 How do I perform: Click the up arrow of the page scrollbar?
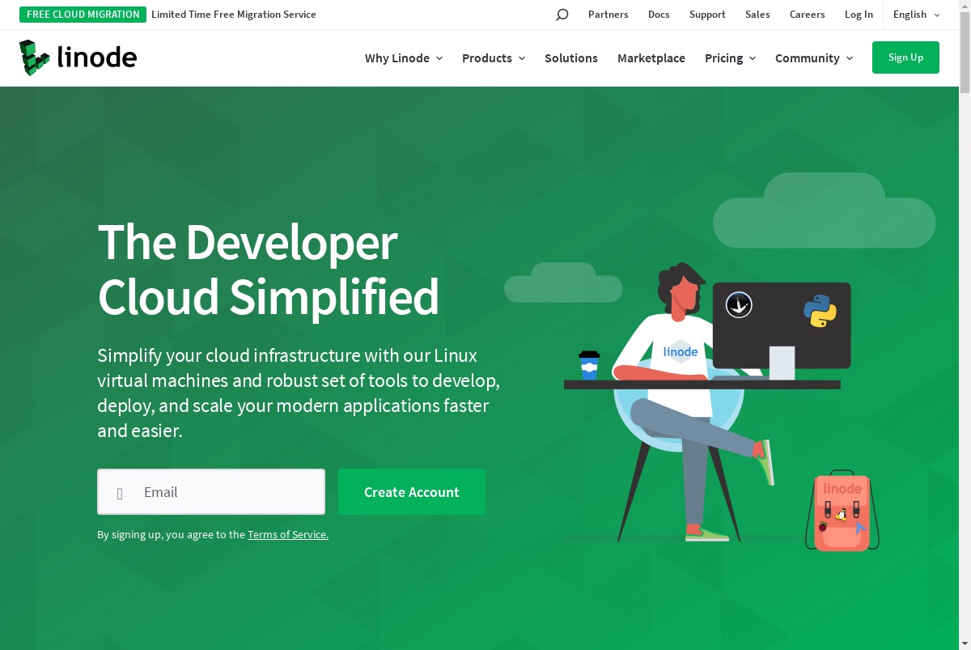(x=965, y=6)
